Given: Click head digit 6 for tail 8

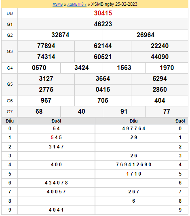Looking at the screenshot, I should click(134, 201).
